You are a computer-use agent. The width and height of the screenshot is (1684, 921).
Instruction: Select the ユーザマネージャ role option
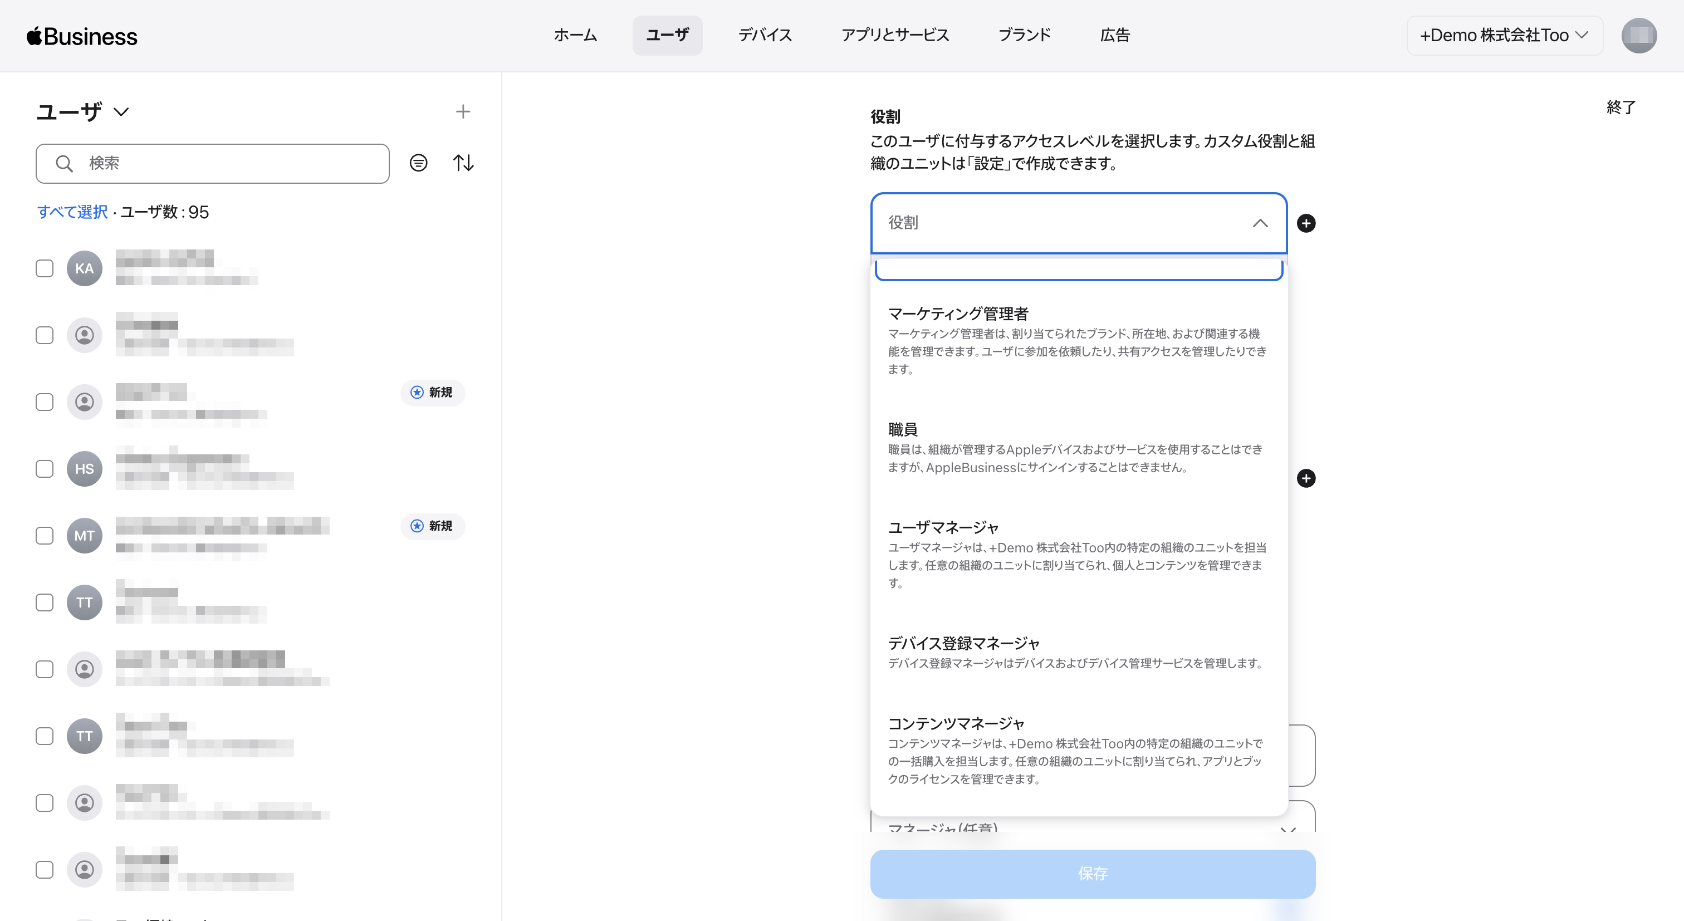(x=1079, y=554)
